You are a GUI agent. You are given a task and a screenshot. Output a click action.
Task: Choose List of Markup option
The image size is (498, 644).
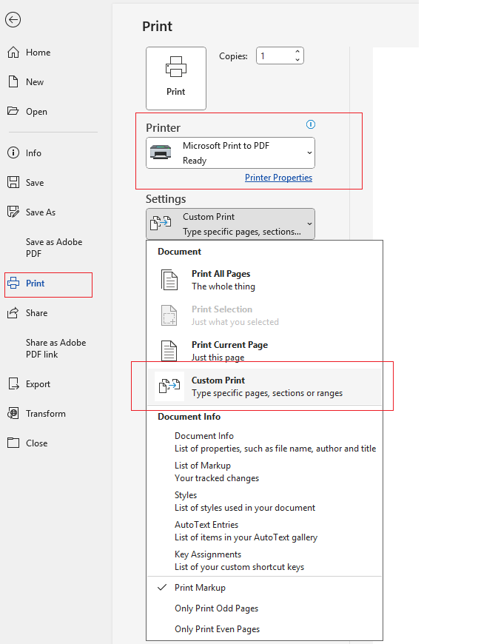click(264, 472)
